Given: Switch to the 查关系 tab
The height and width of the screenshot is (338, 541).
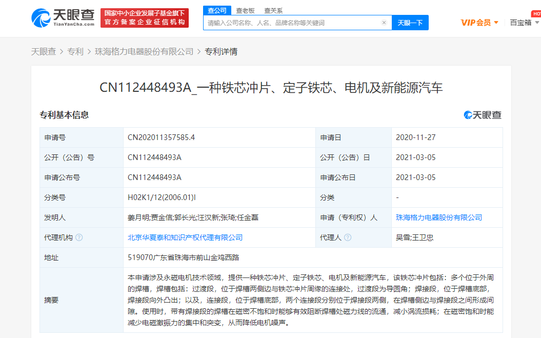Looking at the screenshot, I should point(273,10).
